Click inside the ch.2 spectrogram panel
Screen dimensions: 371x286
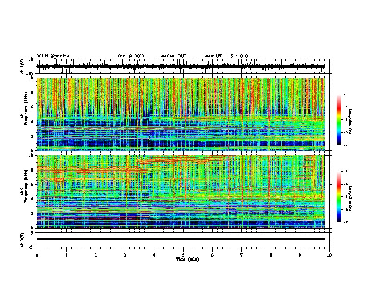click(183, 192)
